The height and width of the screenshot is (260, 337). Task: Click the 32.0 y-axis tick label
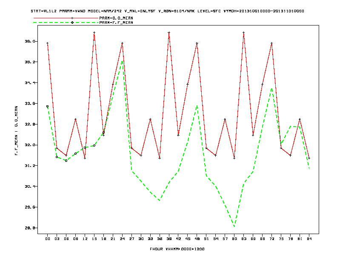tap(30, 145)
